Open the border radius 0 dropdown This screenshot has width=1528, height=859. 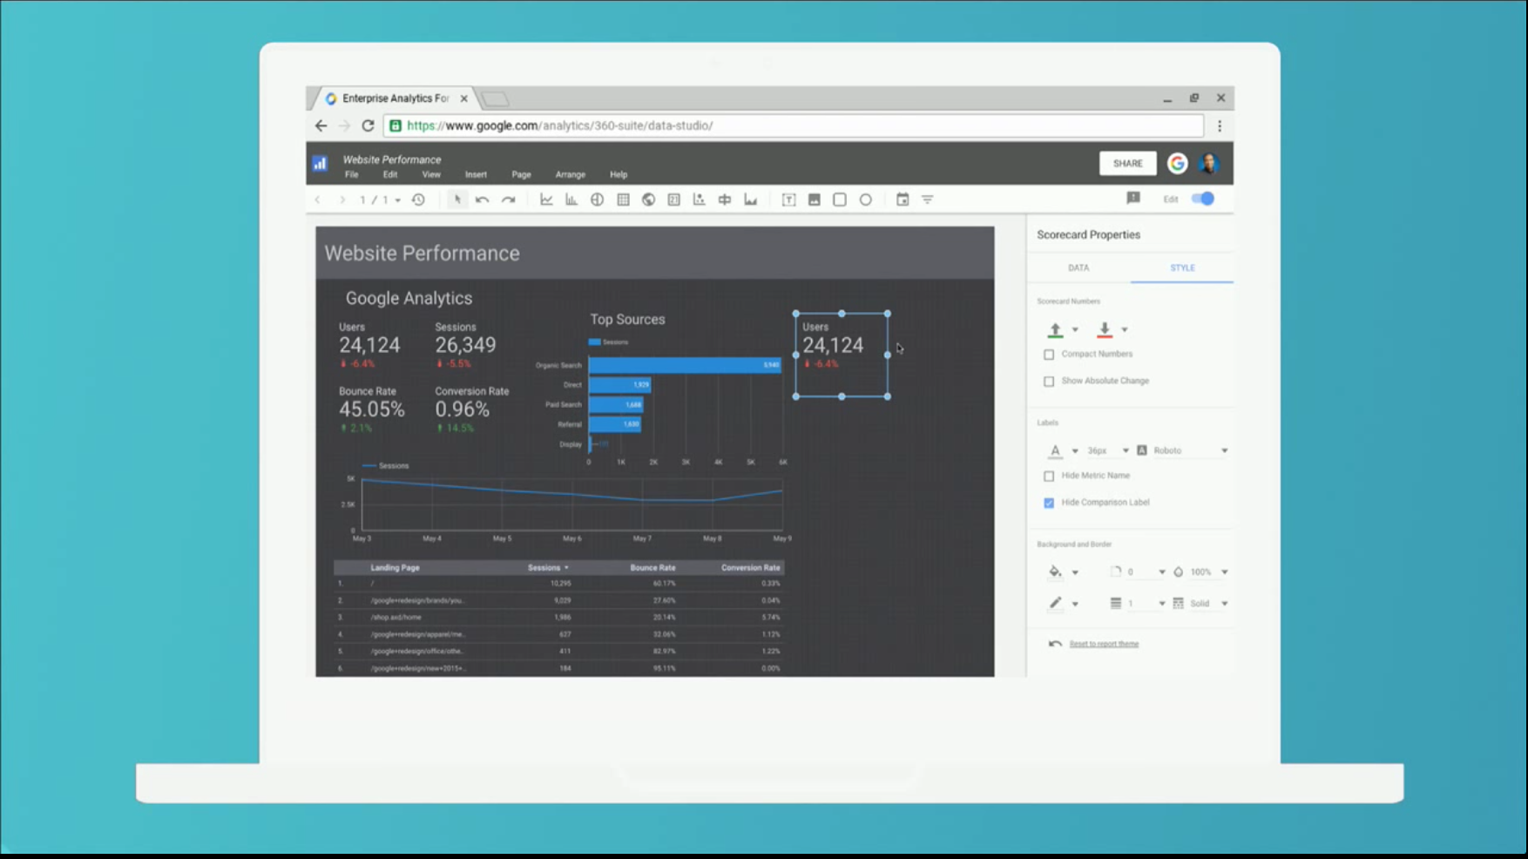1138,572
